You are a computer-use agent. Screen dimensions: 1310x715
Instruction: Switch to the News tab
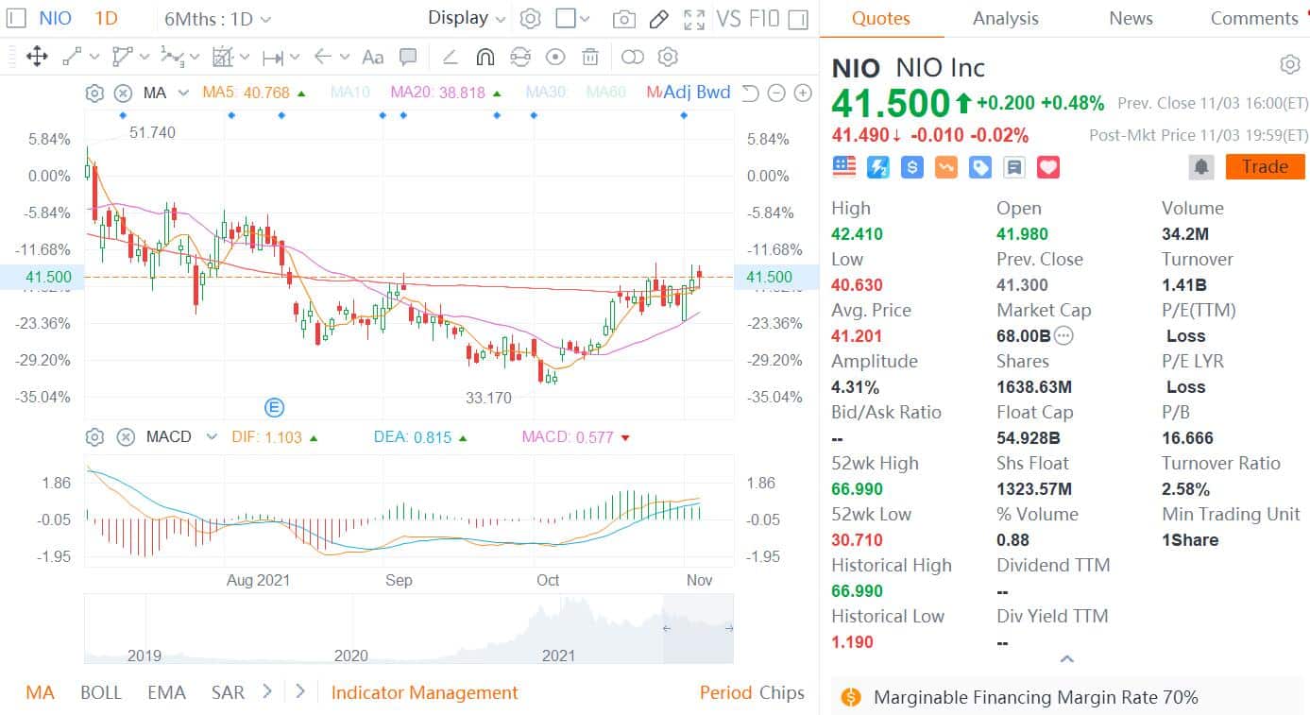point(1130,18)
